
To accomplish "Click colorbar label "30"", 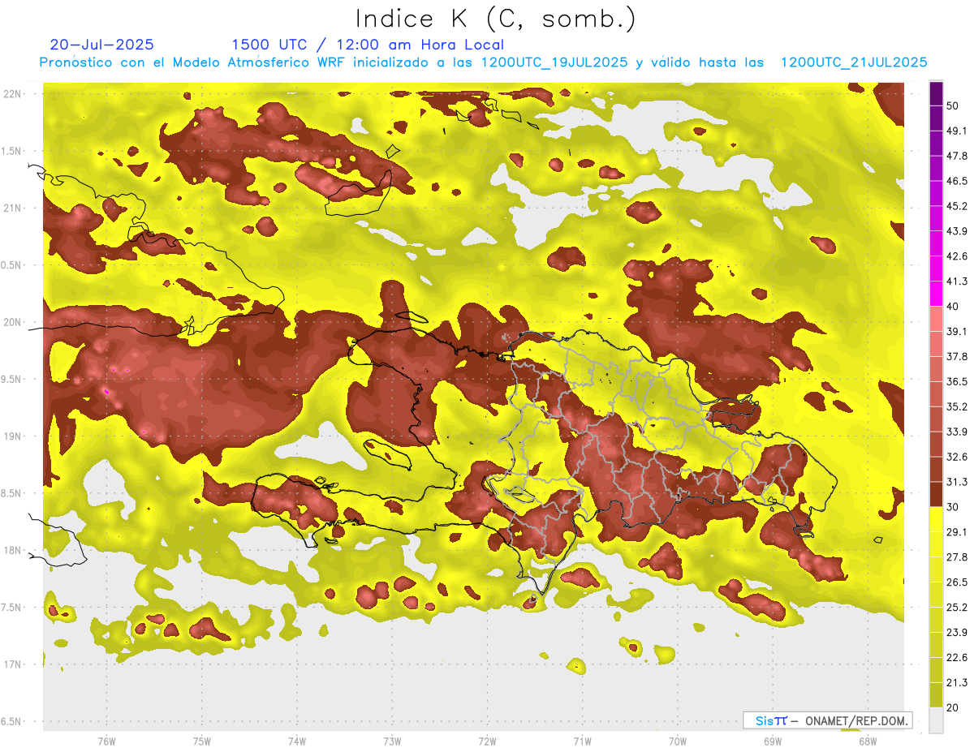I will pos(953,507).
